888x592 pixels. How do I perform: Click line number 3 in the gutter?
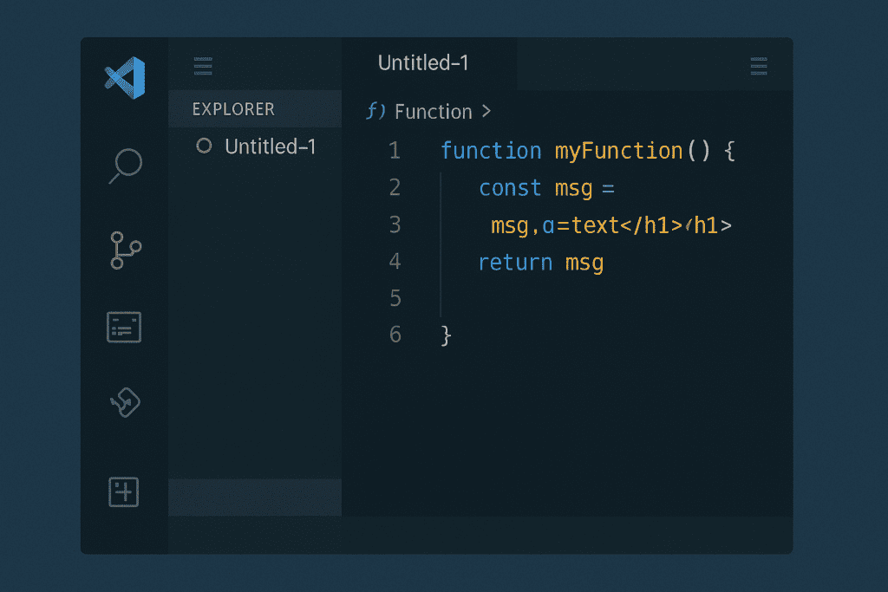tap(395, 224)
